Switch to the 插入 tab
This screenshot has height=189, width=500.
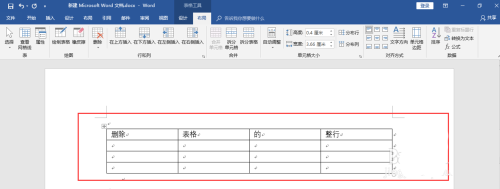point(50,18)
